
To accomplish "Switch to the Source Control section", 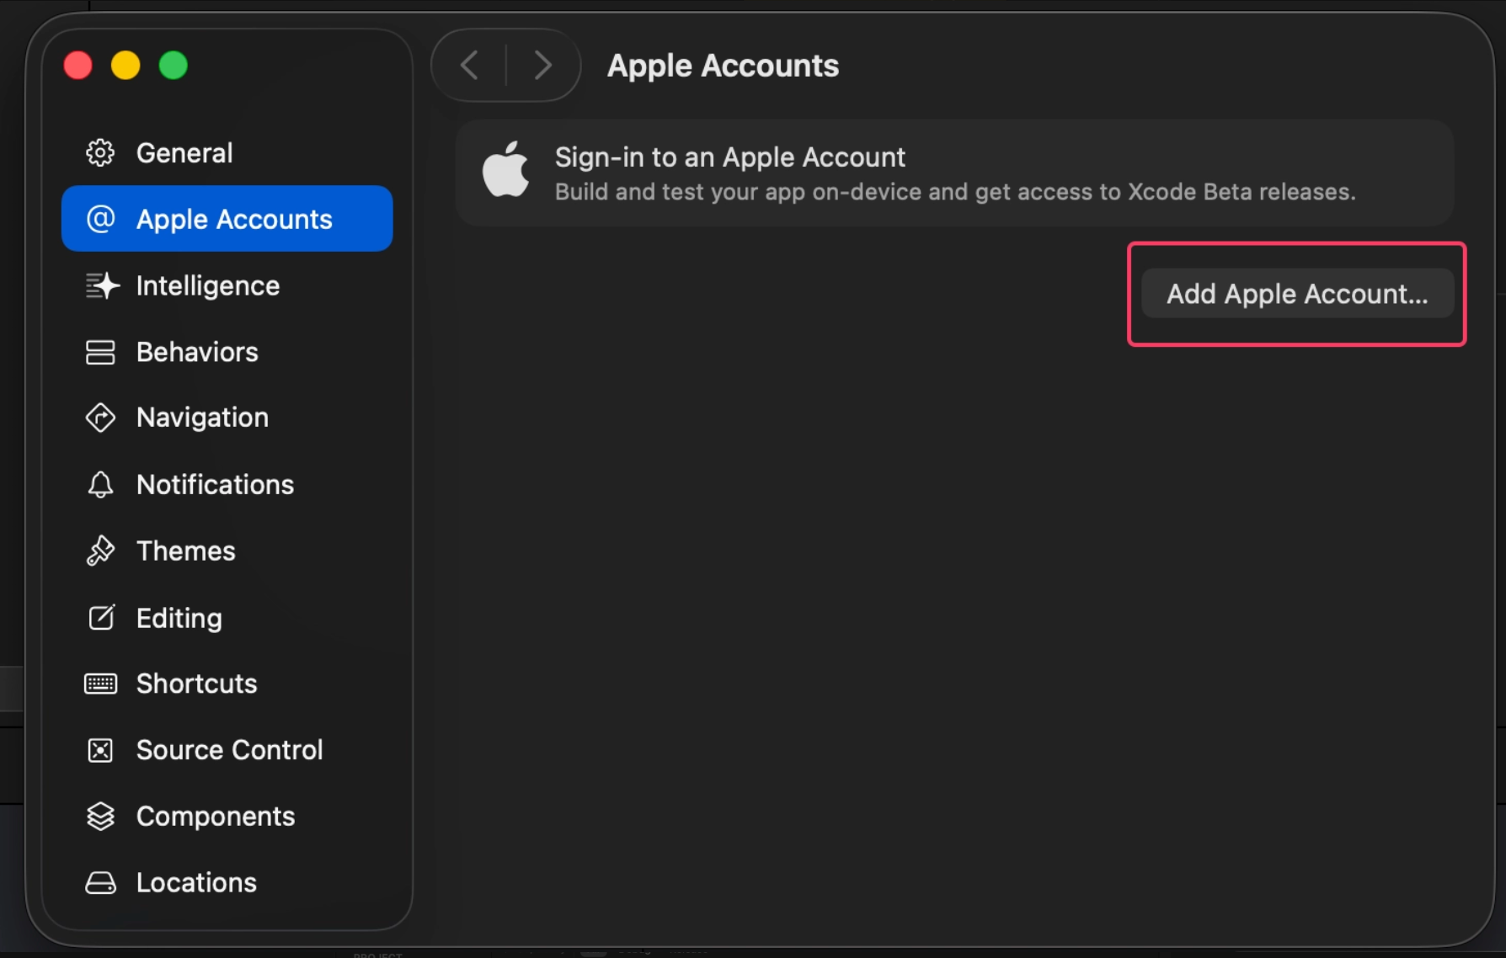I will (227, 749).
